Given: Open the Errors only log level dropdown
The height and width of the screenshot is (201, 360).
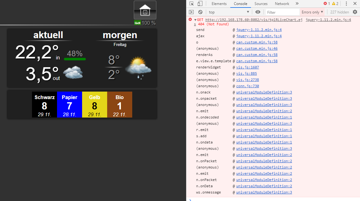Looking at the screenshot, I should [x=312, y=12].
